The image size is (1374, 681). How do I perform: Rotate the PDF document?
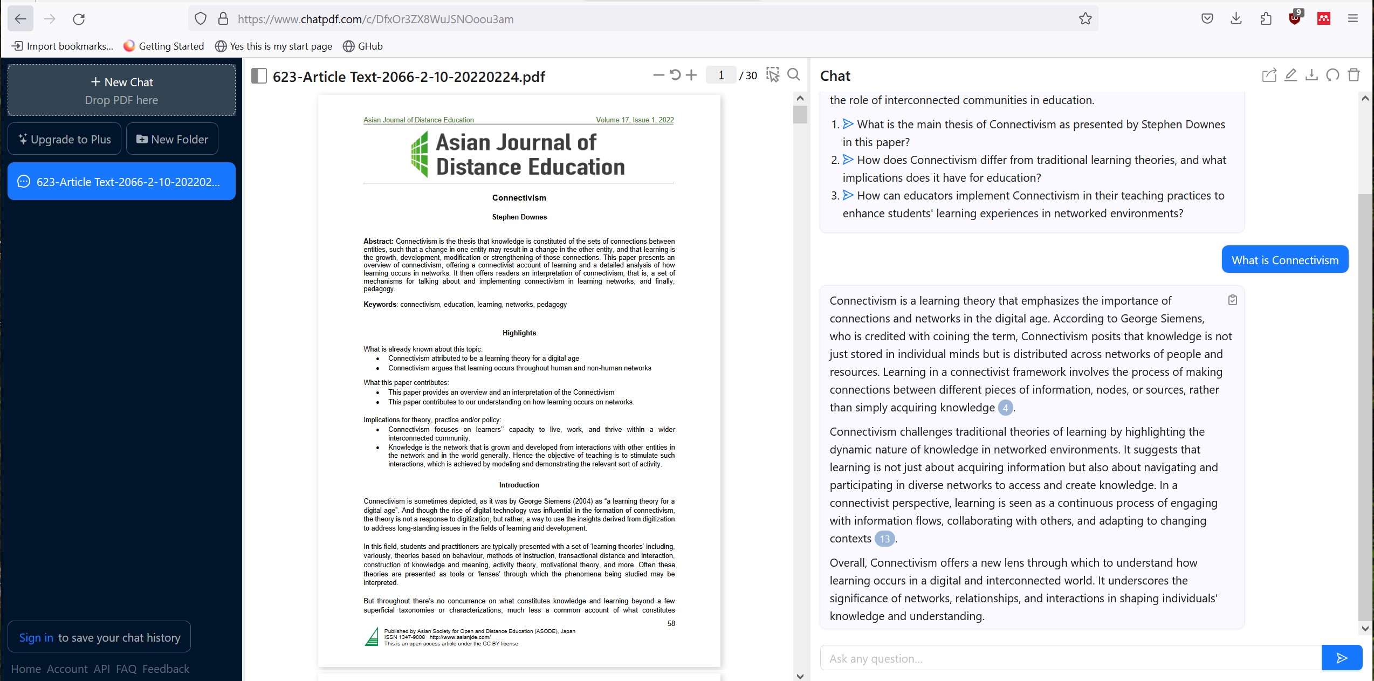click(675, 75)
